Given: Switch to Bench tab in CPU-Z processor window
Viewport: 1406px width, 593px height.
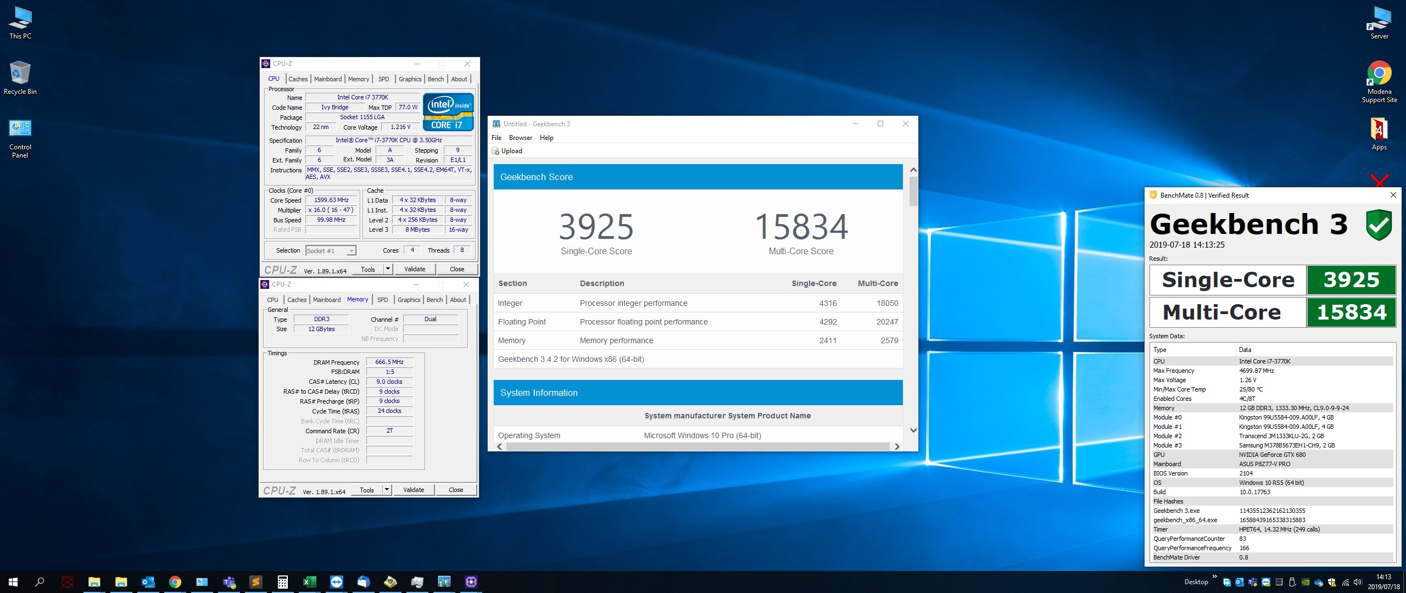Looking at the screenshot, I should [436, 79].
